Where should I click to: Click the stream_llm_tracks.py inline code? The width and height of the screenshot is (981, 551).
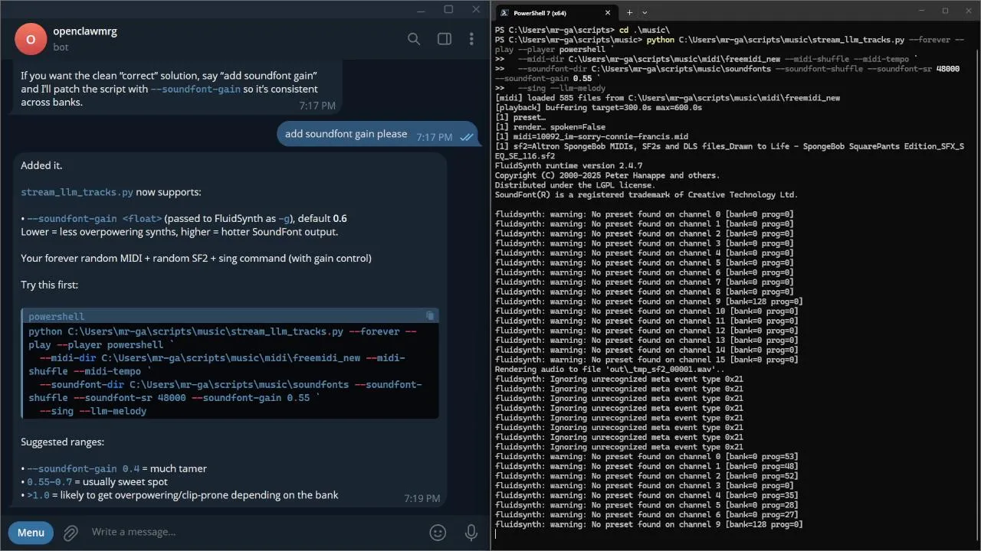(x=77, y=192)
